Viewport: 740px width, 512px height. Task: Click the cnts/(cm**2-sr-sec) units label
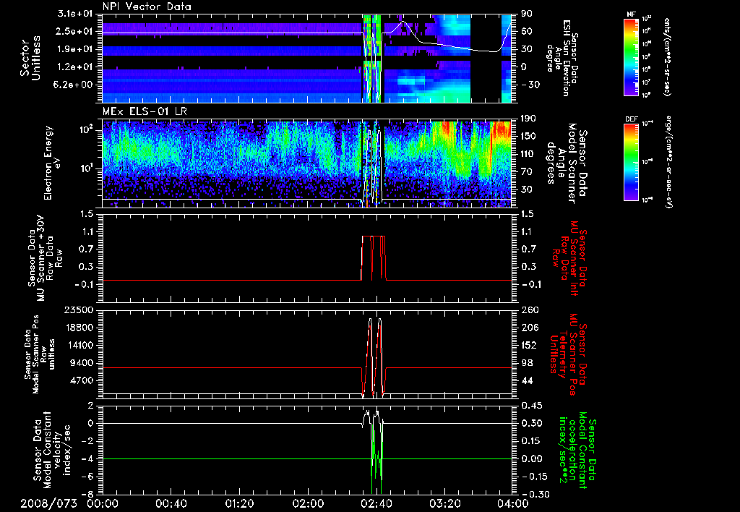(x=667, y=56)
